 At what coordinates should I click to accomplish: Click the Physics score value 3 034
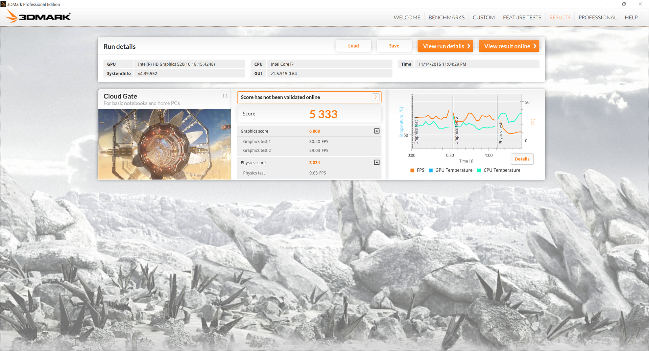314,163
